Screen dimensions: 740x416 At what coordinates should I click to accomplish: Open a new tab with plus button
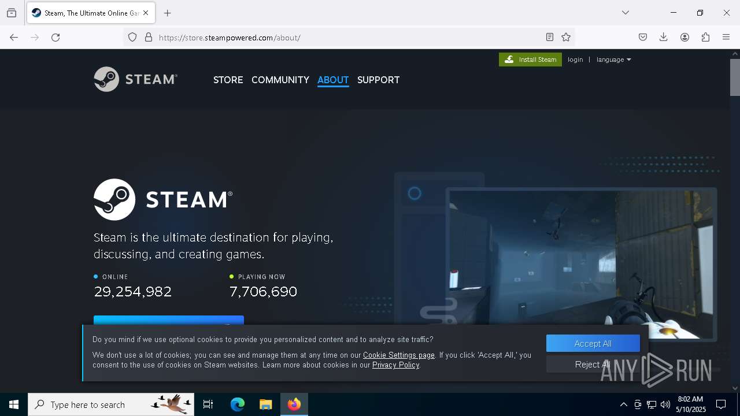coord(167,13)
